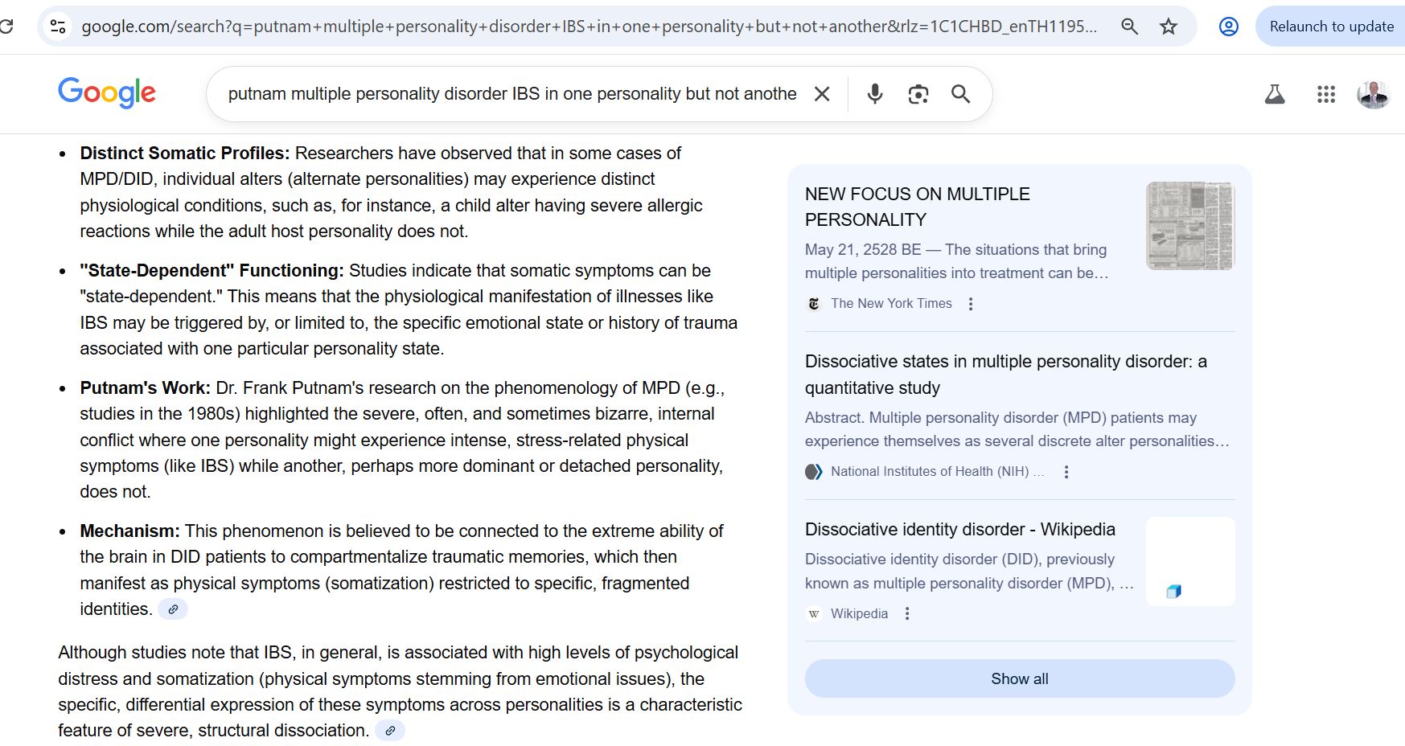Bookmark this page with star icon
The width and height of the screenshot is (1405, 746).
[x=1169, y=27]
